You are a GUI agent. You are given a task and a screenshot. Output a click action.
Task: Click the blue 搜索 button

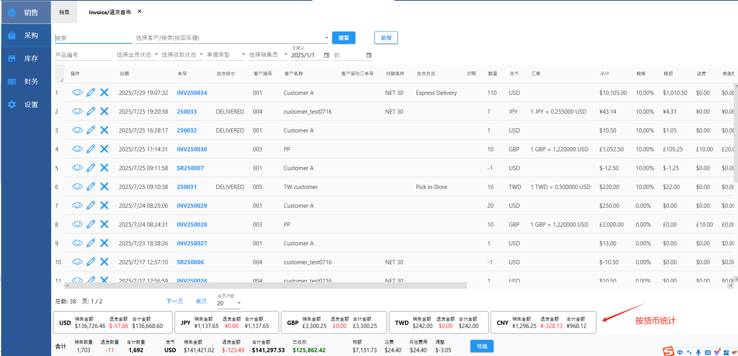pos(343,38)
